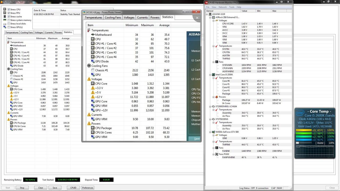Click the Powers flame icon in HWMonitor
This screenshot has width=340, height=191.
tap(216, 97)
